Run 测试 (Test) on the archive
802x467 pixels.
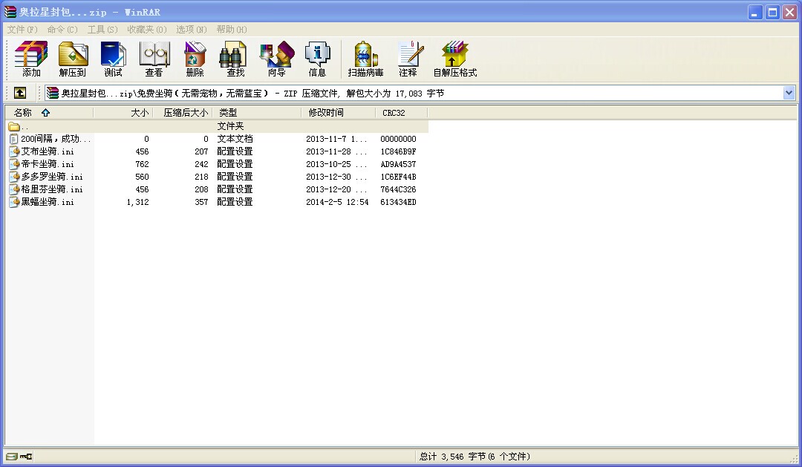click(x=113, y=59)
